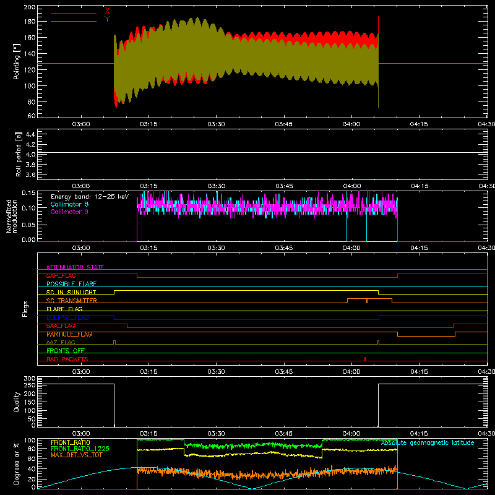Click the Pointing ["] axis title
This screenshot has height=495, width=495.
(x=17, y=61)
